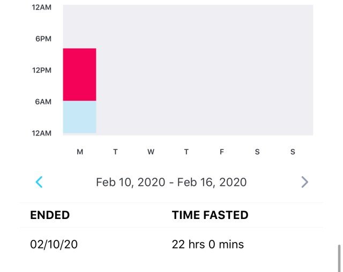This screenshot has width=343, height=272.
Task: Tap the 6AM axis label
Action: pyautogui.click(x=43, y=102)
